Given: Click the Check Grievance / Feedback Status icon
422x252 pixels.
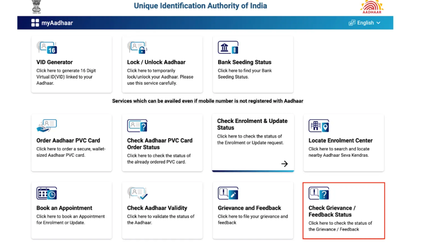Looking at the screenshot, I should (x=319, y=193).
